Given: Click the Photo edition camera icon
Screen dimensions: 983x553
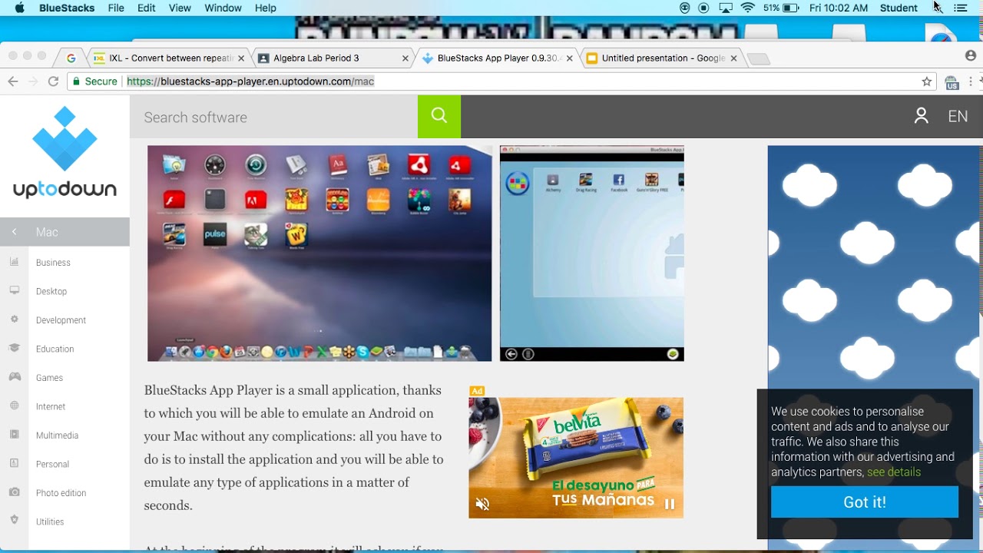Looking at the screenshot, I should (x=14, y=492).
